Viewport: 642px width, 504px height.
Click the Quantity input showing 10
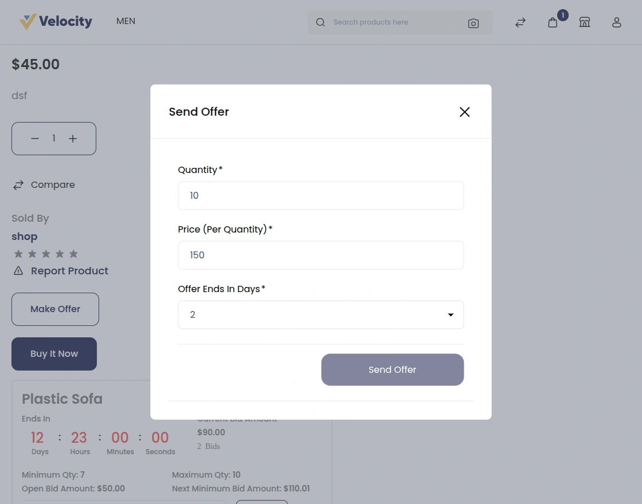(321, 195)
